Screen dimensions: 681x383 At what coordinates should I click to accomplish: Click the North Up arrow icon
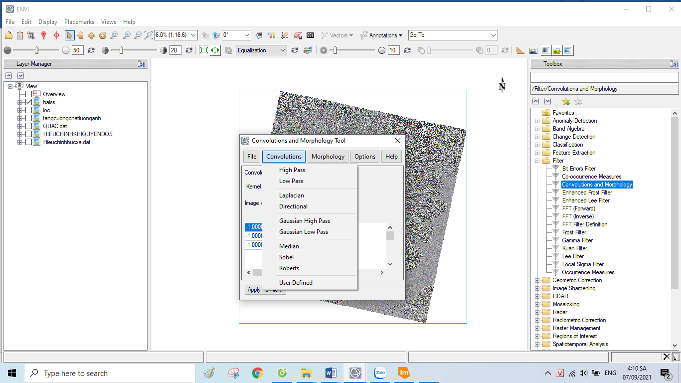click(x=216, y=35)
